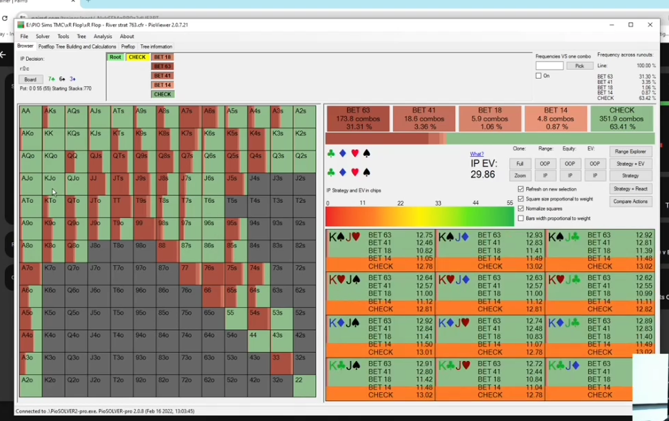
Task: Select the AA cell in the range grid
Action: (x=31, y=117)
